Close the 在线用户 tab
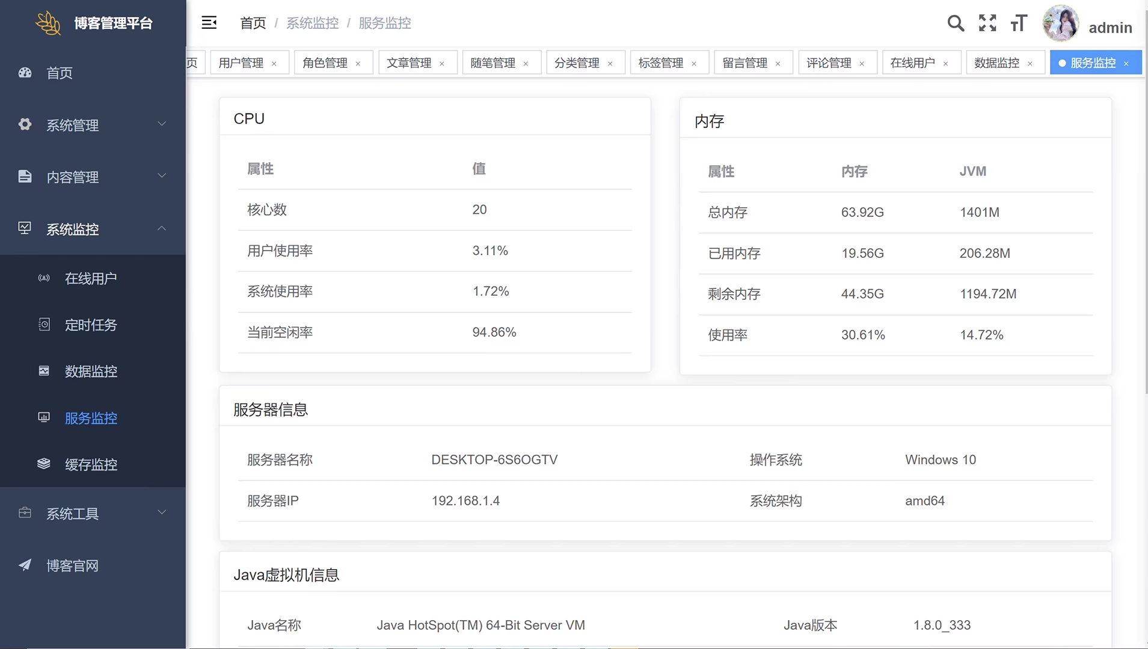 tap(945, 64)
